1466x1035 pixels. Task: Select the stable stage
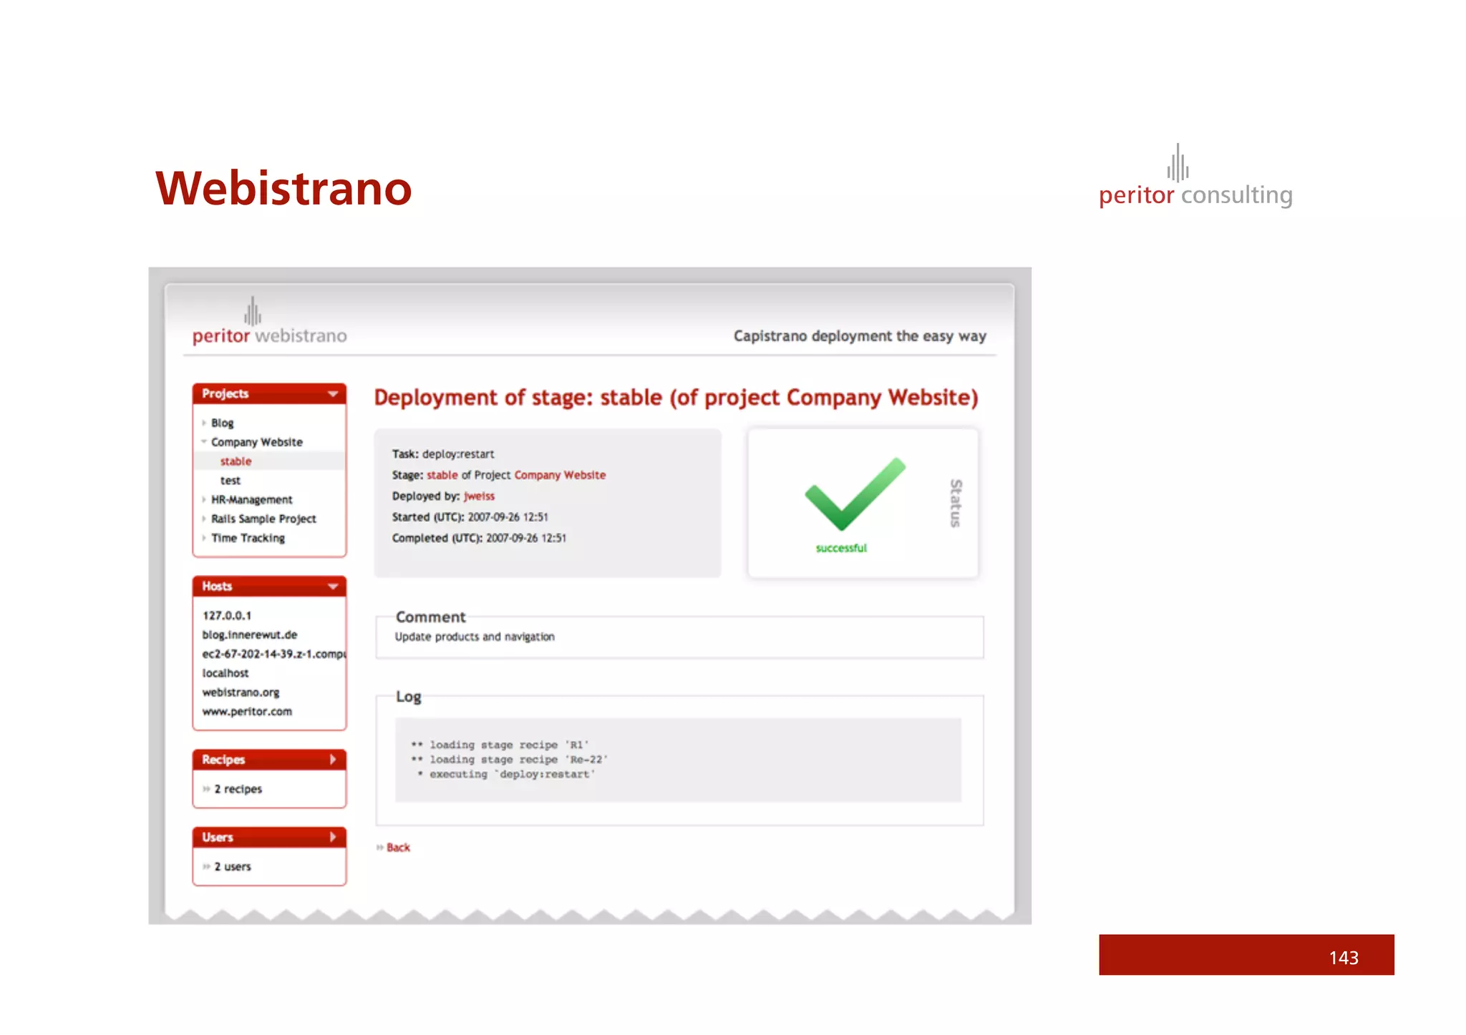[236, 461]
